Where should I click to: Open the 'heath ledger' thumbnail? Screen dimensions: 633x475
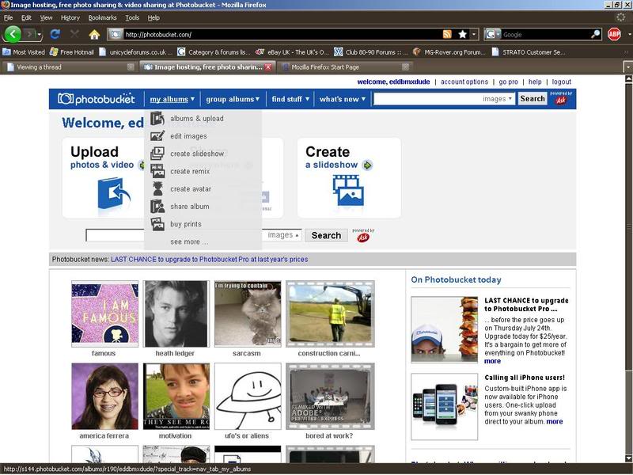pyautogui.click(x=176, y=313)
